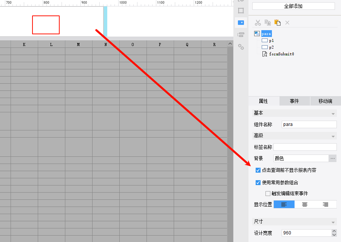The image size is (341, 242).
Task: Enable 触发编辑结束事件 checkbox
Action: (x=268, y=193)
